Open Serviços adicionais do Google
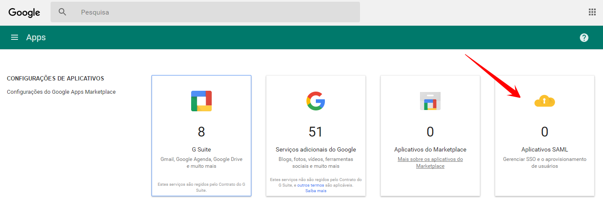Image resolution: width=603 pixels, height=217 pixels. [x=316, y=149]
